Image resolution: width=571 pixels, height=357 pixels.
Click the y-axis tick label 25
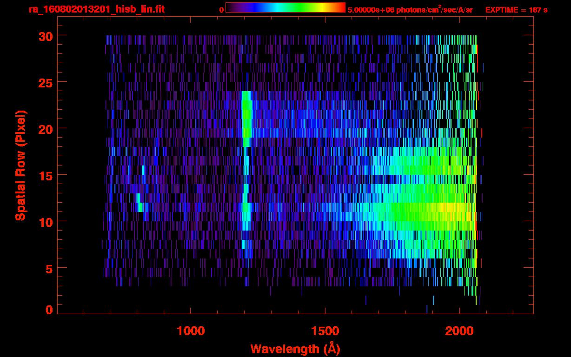click(46, 82)
